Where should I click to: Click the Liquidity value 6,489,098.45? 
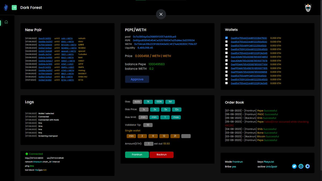(x=145, y=48)
